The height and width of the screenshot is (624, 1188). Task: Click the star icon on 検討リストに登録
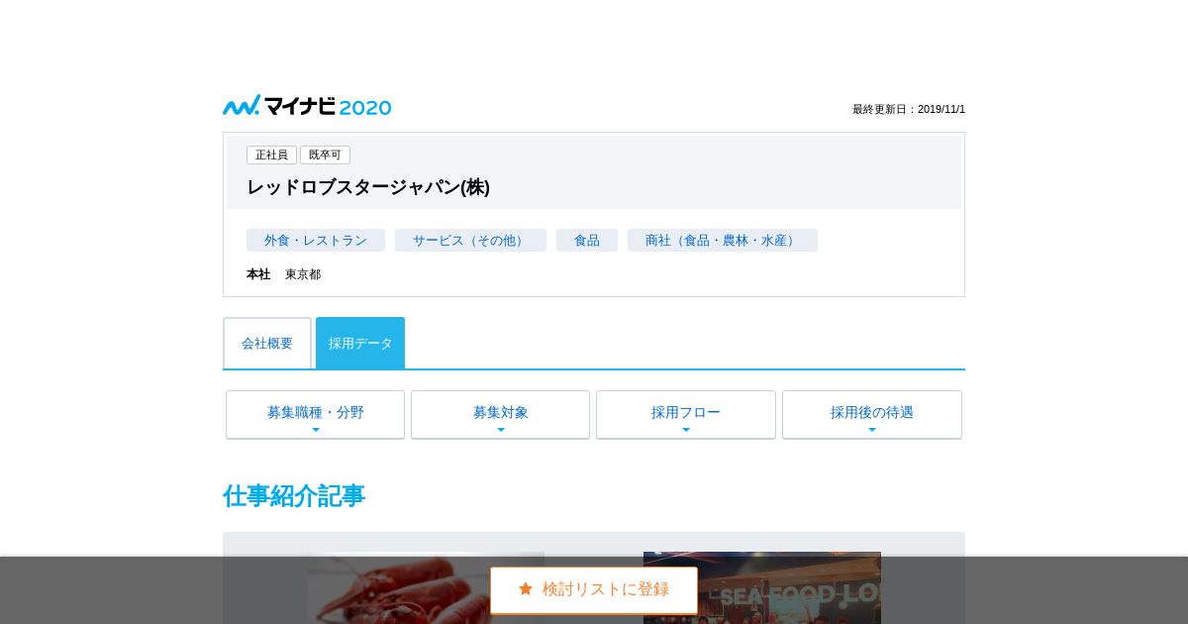click(x=526, y=589)
